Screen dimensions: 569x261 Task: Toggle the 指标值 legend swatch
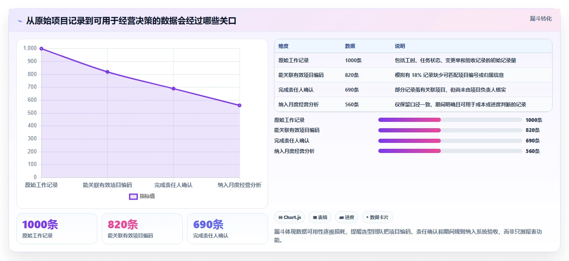(133, 196)
